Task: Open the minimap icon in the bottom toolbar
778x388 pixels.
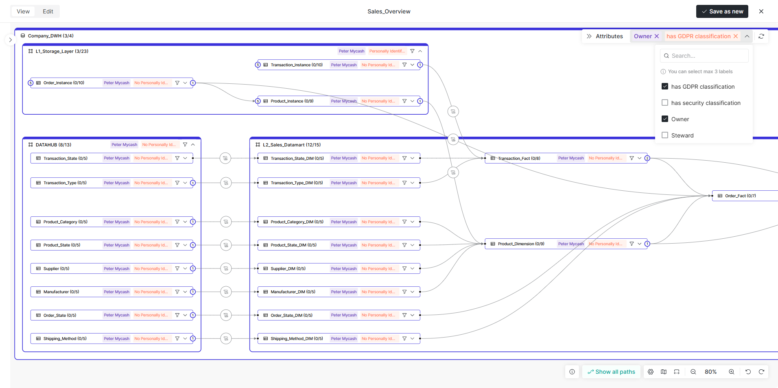Action: (x=664, y=371)
